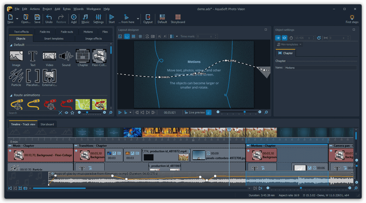
Task: Select the Chapter tab in Object settings
Action: pos(285,53)
